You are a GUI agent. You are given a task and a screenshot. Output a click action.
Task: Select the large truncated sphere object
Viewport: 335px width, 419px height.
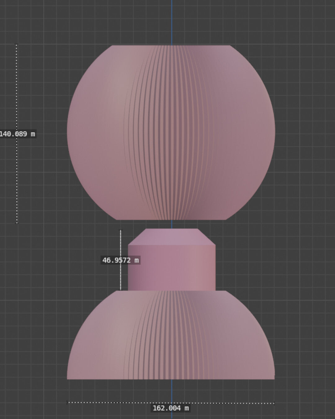(93, 133)
